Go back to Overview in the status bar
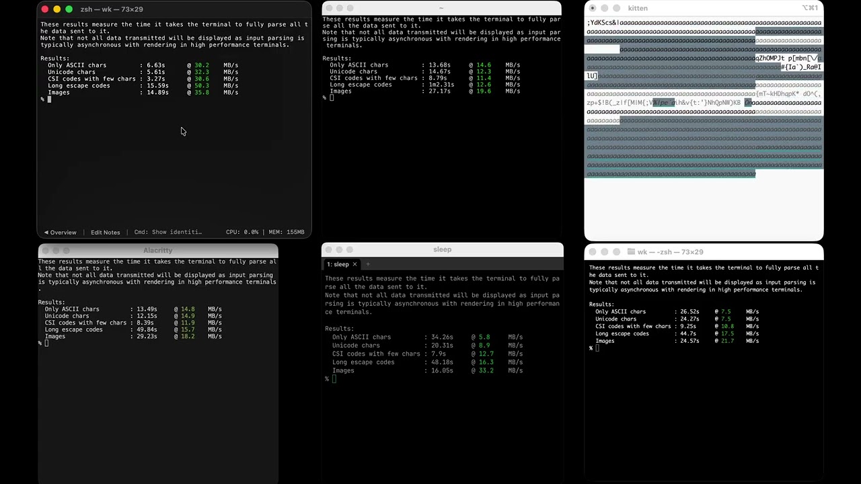 point(61,233)
